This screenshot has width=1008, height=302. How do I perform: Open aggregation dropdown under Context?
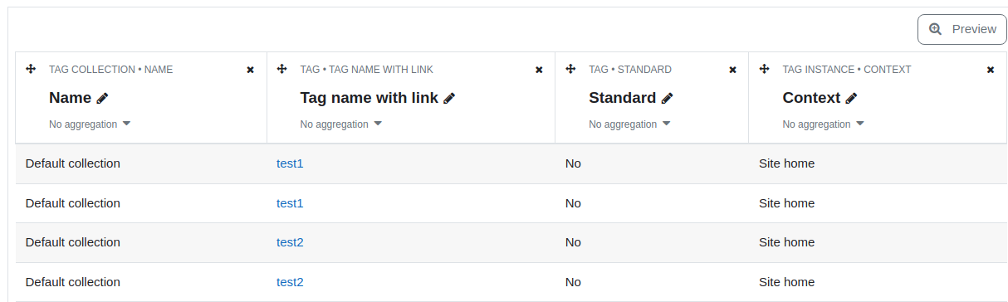coord(824,124)
